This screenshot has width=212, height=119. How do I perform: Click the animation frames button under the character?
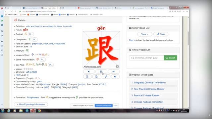pos(101,71)
